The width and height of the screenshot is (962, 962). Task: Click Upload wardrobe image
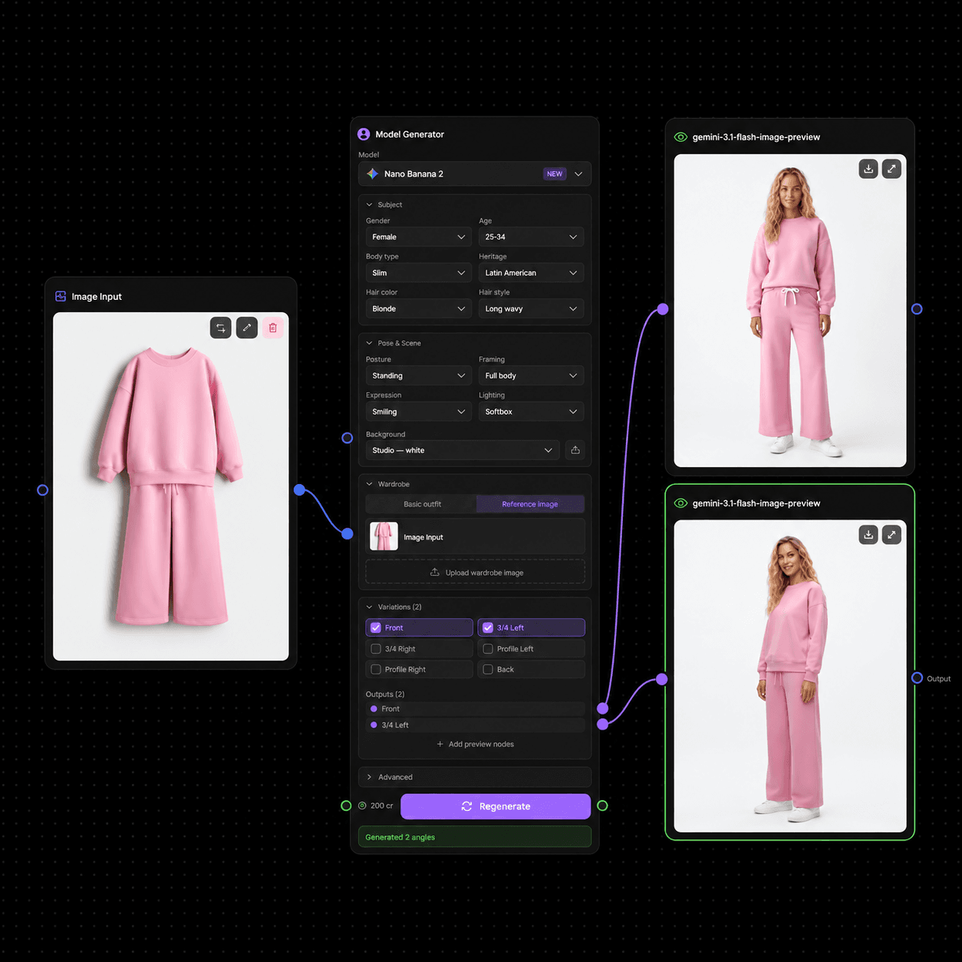476,572
